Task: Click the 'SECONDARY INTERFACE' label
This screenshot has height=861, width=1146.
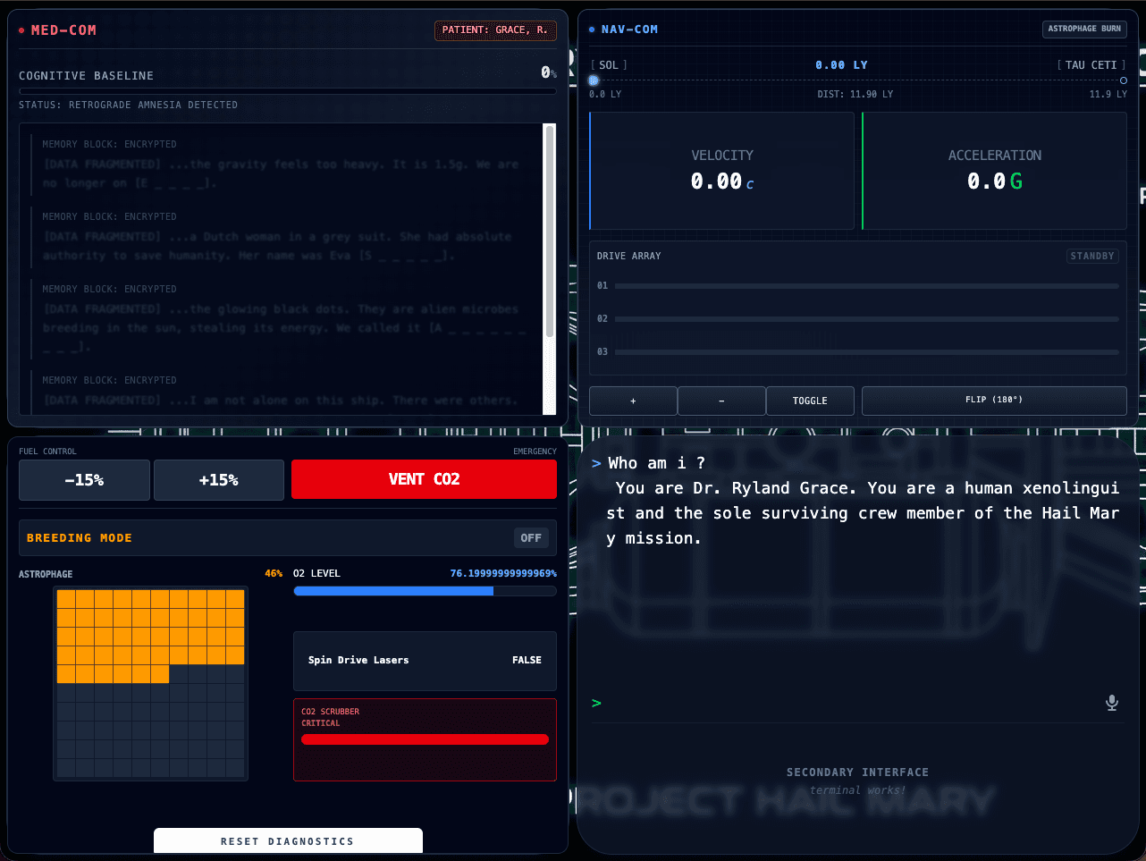Action: pyautogui.click(x=857, y=772)
